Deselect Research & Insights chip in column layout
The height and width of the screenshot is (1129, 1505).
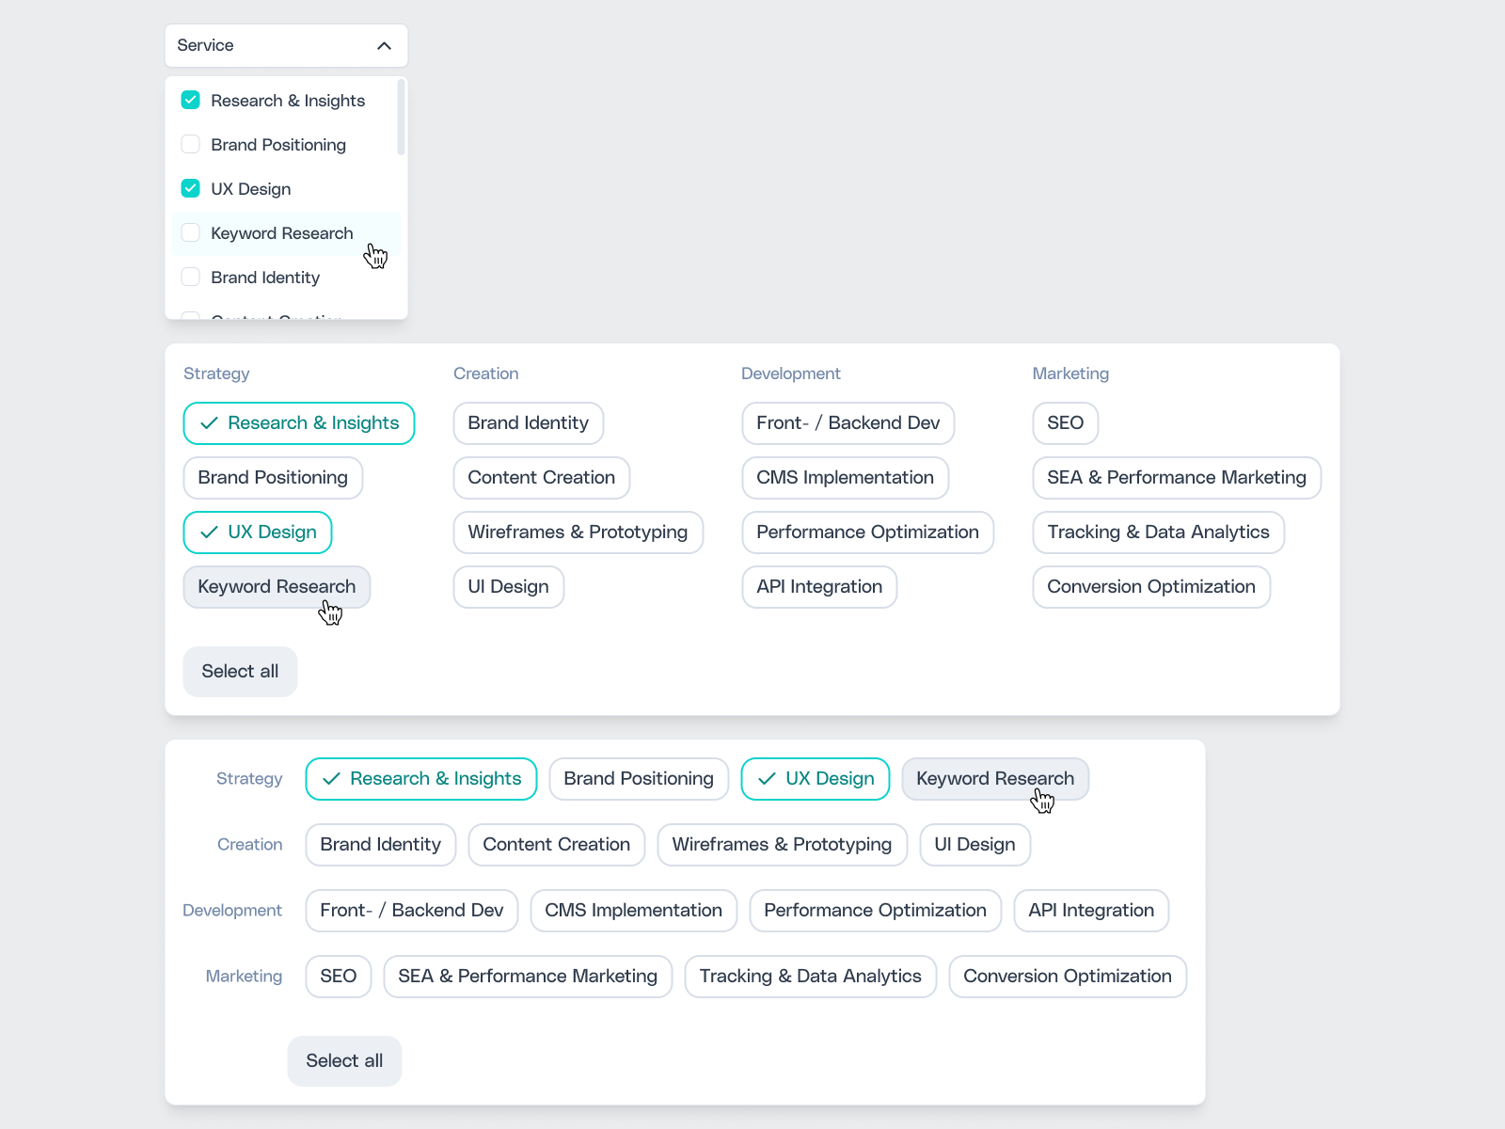coord(299,423)
